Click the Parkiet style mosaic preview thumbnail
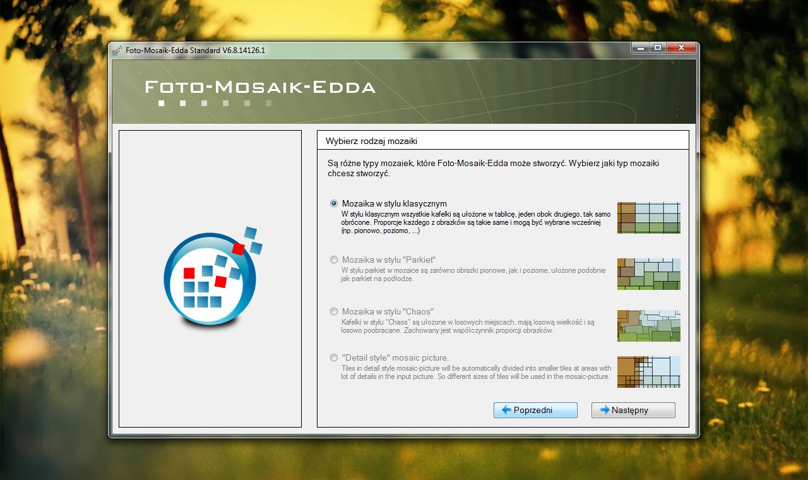The image size is (808, 480). point(649,273)
